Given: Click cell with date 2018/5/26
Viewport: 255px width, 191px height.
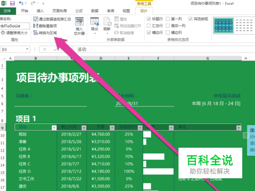Looking at the screenshot, I should point(71,142).
